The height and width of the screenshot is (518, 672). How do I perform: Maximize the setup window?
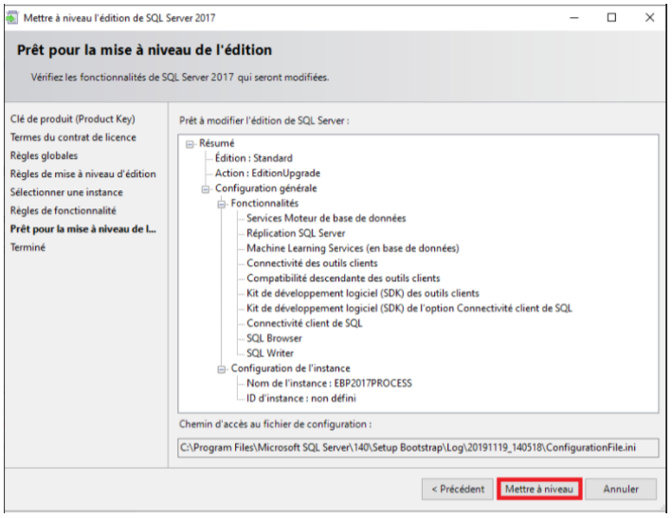click(x=611, y=18)
